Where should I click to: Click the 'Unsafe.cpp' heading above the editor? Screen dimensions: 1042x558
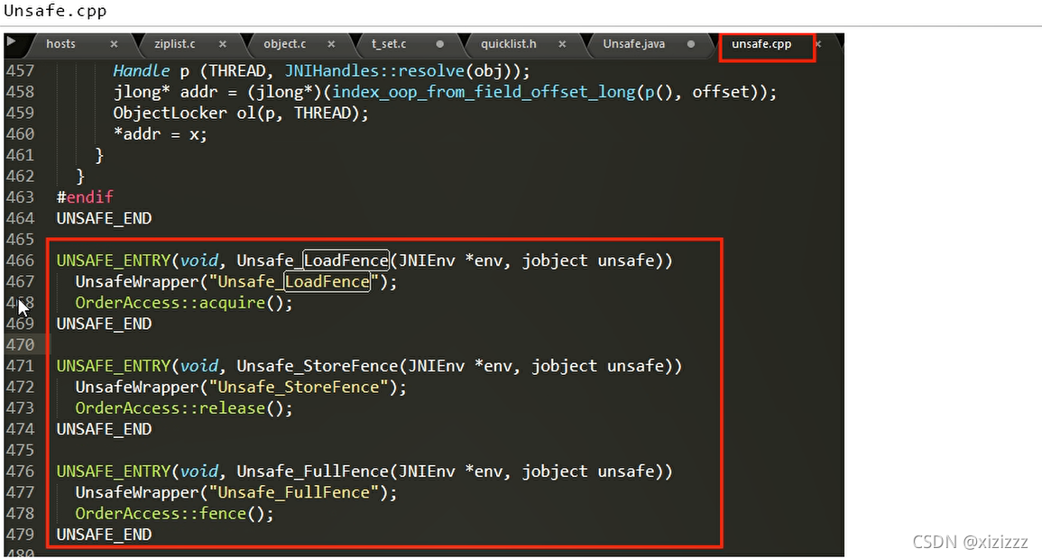(55, 12)
